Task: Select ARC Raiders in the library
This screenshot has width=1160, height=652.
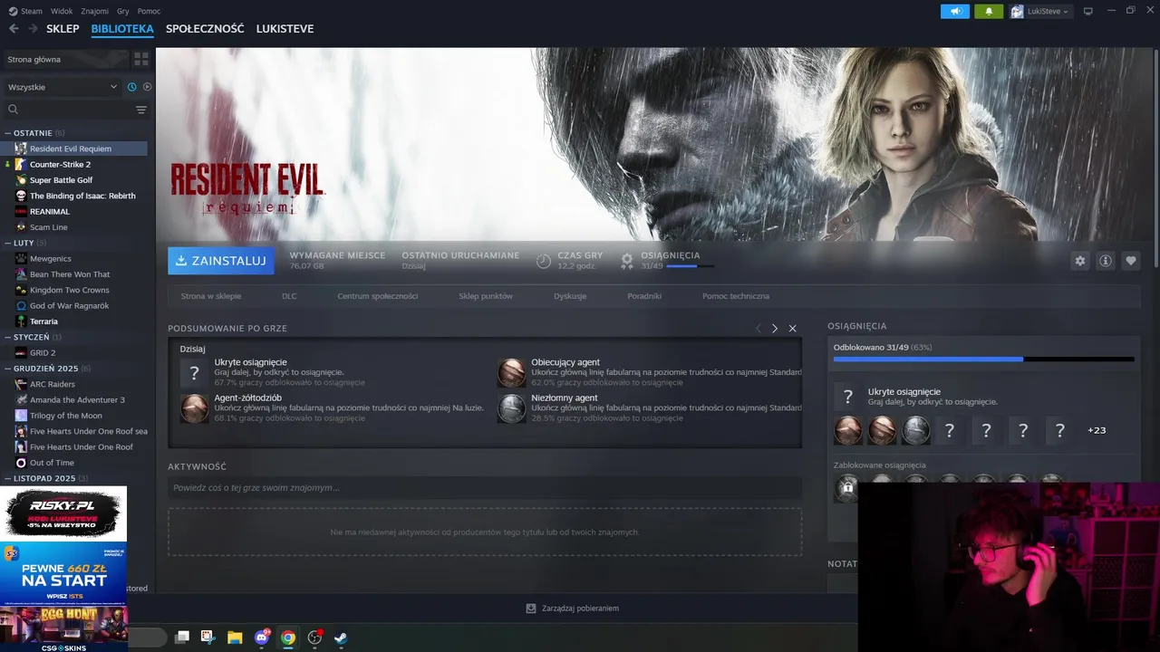Action: pyautogui.click(x=52, y=384)
